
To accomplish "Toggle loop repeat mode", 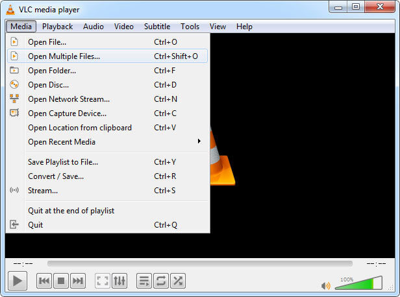I will (x=161, y=281).
